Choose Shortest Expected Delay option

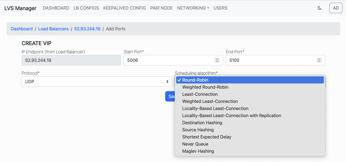coord(250,137)
